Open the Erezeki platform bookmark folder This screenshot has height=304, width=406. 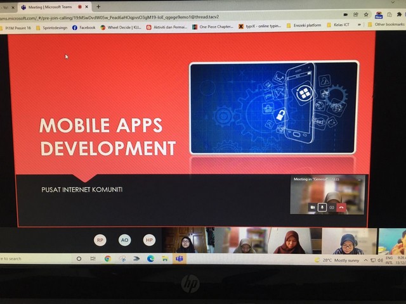point(304,26)
